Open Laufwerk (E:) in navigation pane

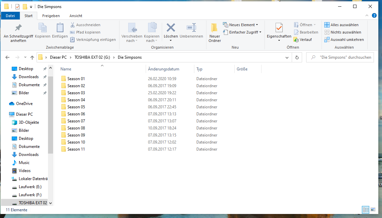[x=30, y=186]
